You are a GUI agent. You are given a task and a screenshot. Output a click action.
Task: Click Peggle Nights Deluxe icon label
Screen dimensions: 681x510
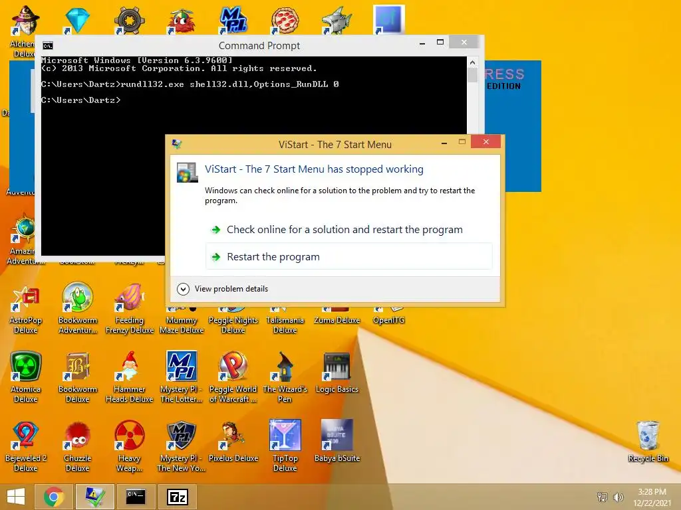tap(233, 325)
